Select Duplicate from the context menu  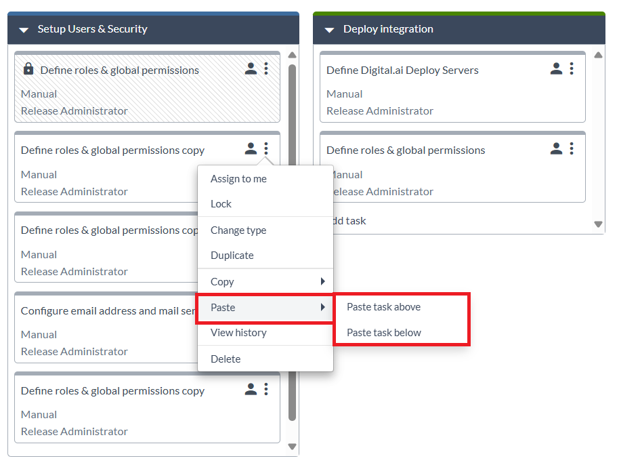(x=232, y=256)
